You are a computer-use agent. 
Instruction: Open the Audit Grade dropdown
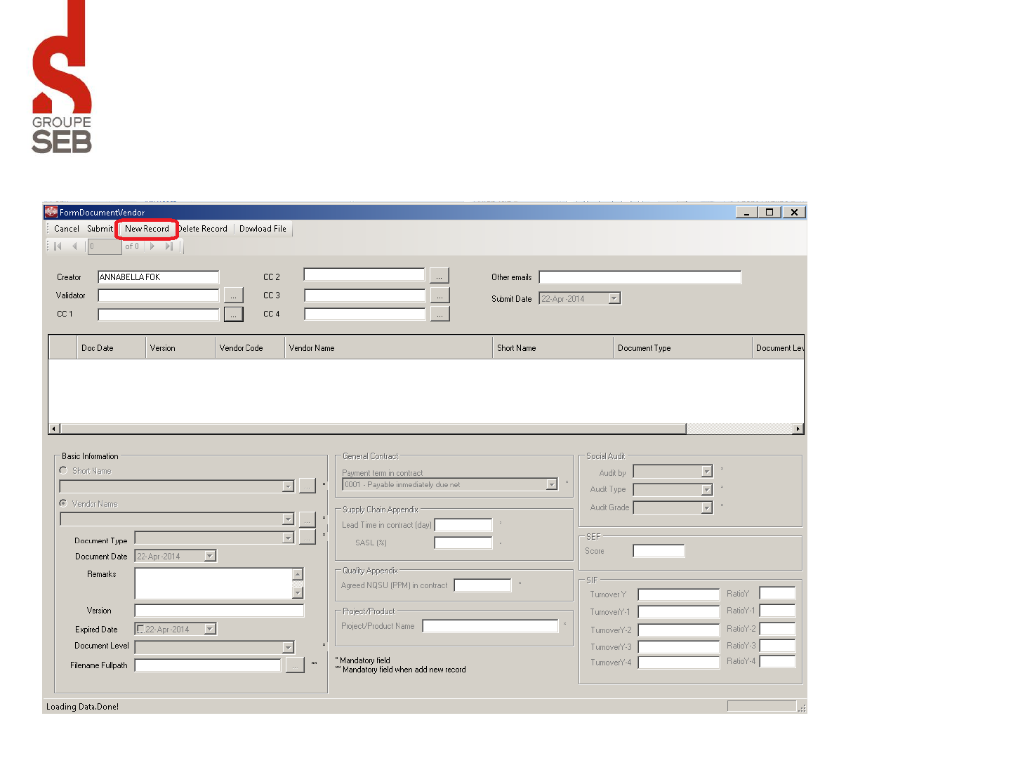click(x=707, y=507)
